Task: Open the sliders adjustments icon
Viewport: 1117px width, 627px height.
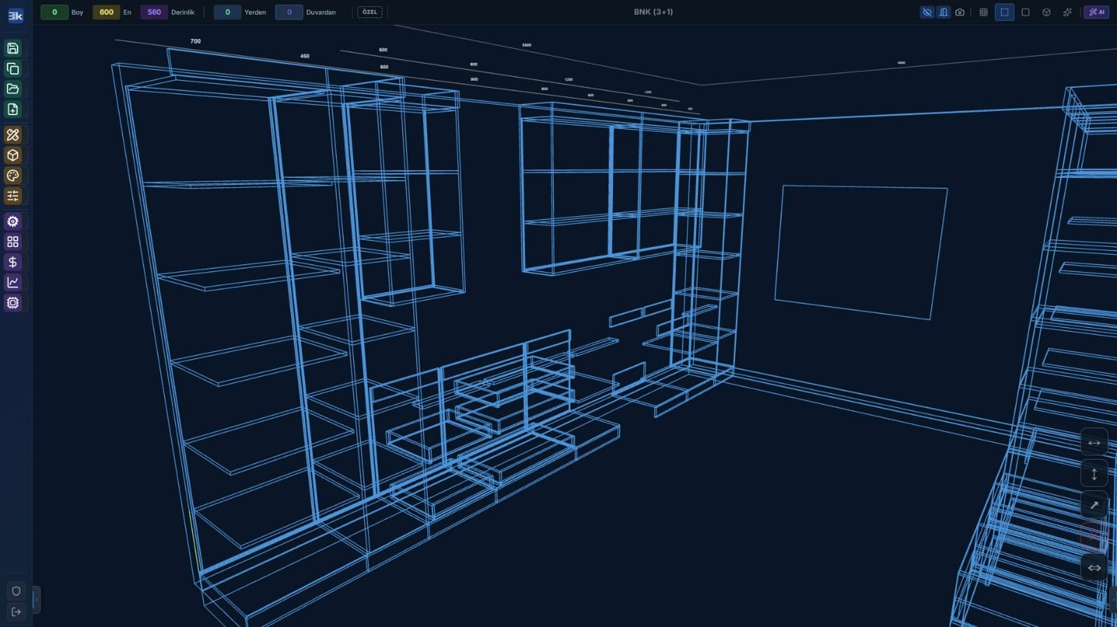Action: pyautogui.click(x=13, y=196)
